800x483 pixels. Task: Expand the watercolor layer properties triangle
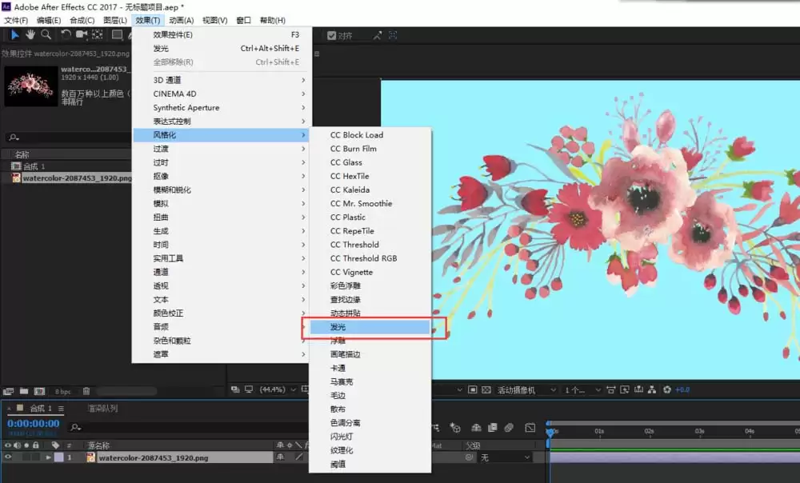[49, 457]
